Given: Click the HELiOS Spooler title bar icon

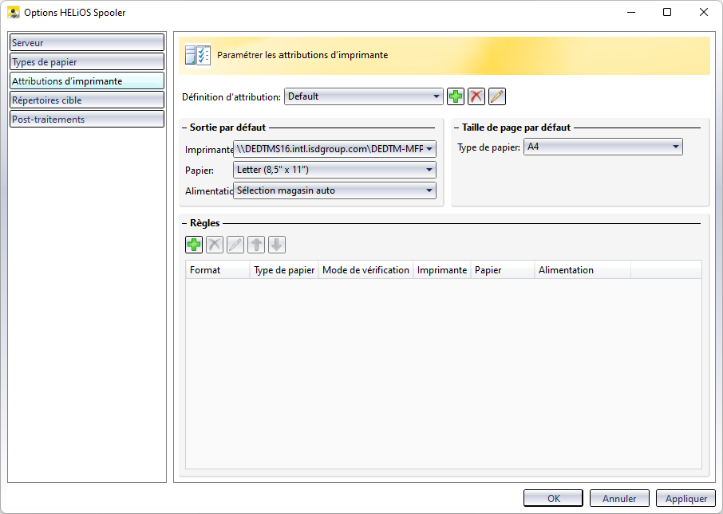Looking at the screenshot, I should [x=14, y=13].
